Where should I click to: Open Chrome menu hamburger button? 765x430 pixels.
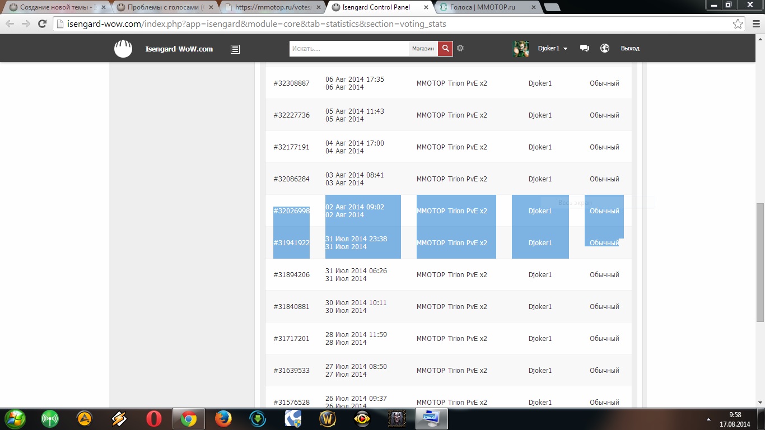pyautogui.click(x=754, y=24)
